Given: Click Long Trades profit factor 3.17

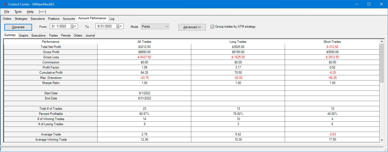Looking at the screenshot, I should (238, 67).
